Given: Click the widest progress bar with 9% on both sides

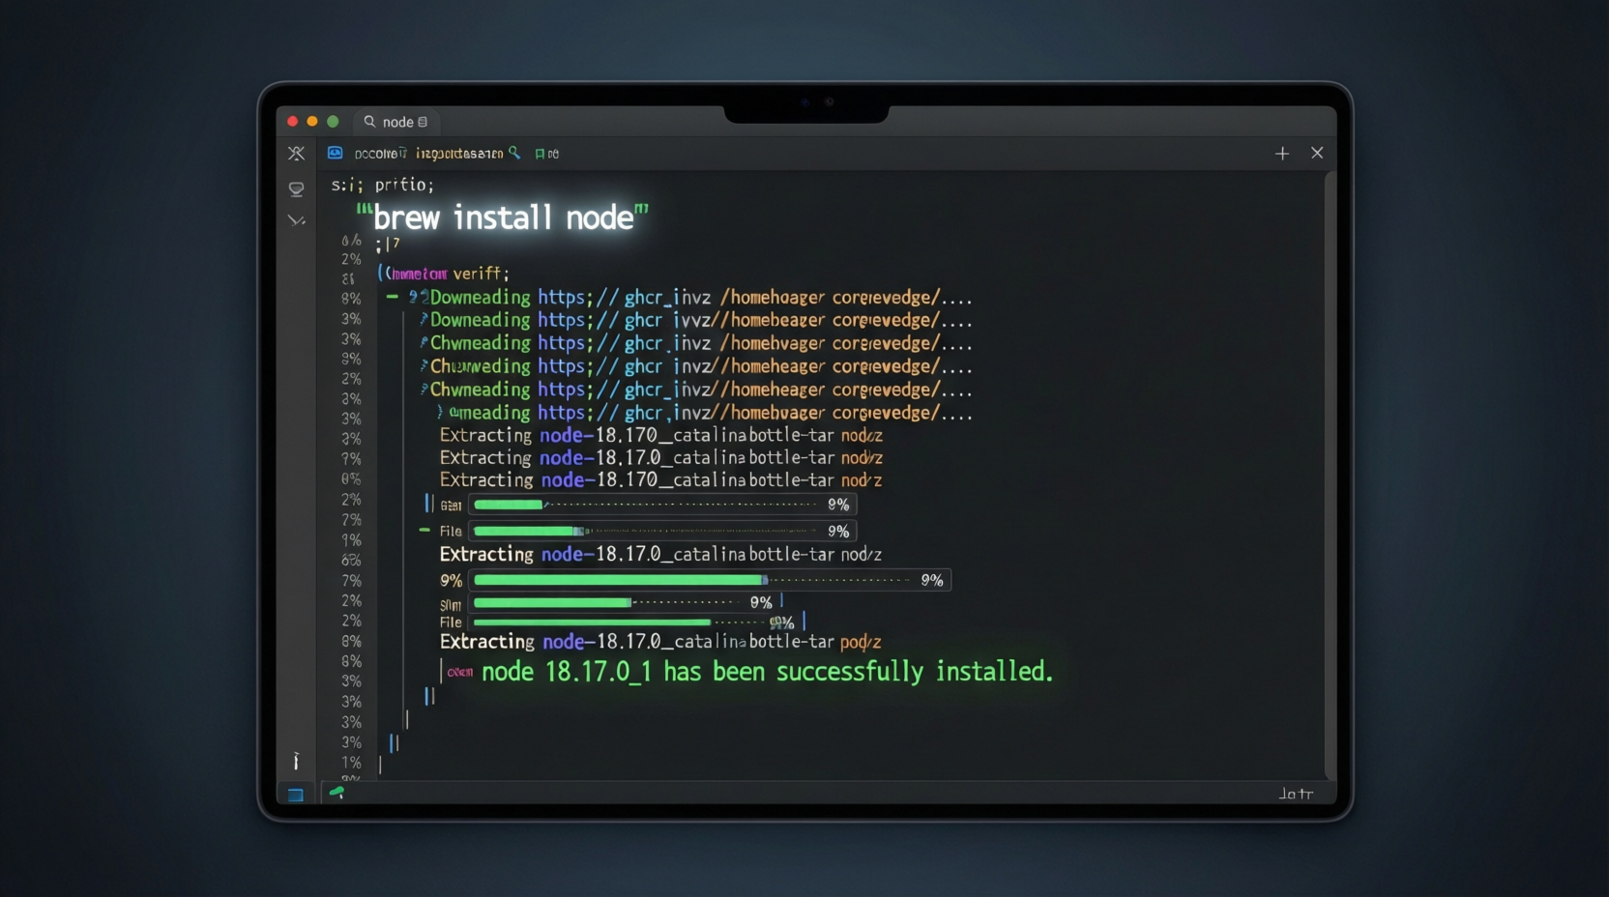Looking at the screenshot, I should point(710,580).
